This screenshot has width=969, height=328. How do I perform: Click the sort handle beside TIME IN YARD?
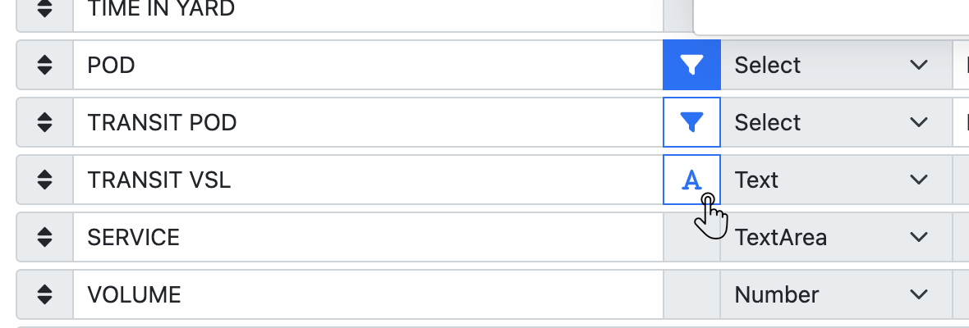(x=45, y=10)
